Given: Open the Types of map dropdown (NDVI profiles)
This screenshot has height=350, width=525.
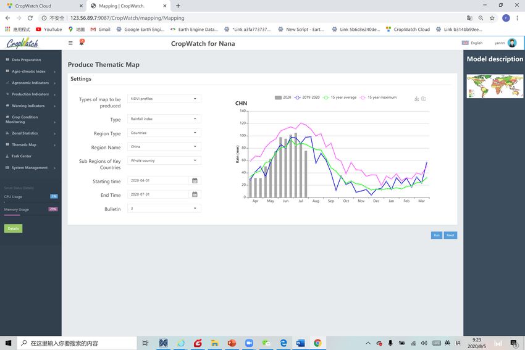Looking at the screenshot, I should pos(164,99).
